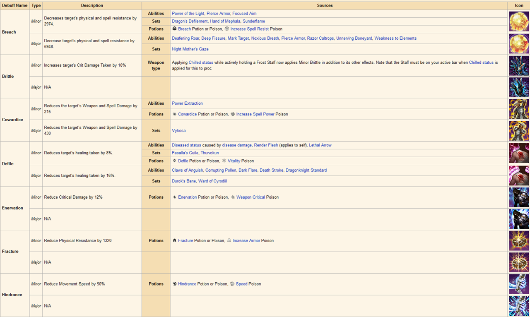Open the Dragonknight Standard link

coord(306,170)
